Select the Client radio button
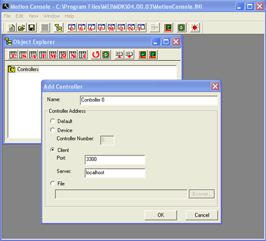Image resolution: width=266 pixels, height=241 pixels. click(52, 150)
